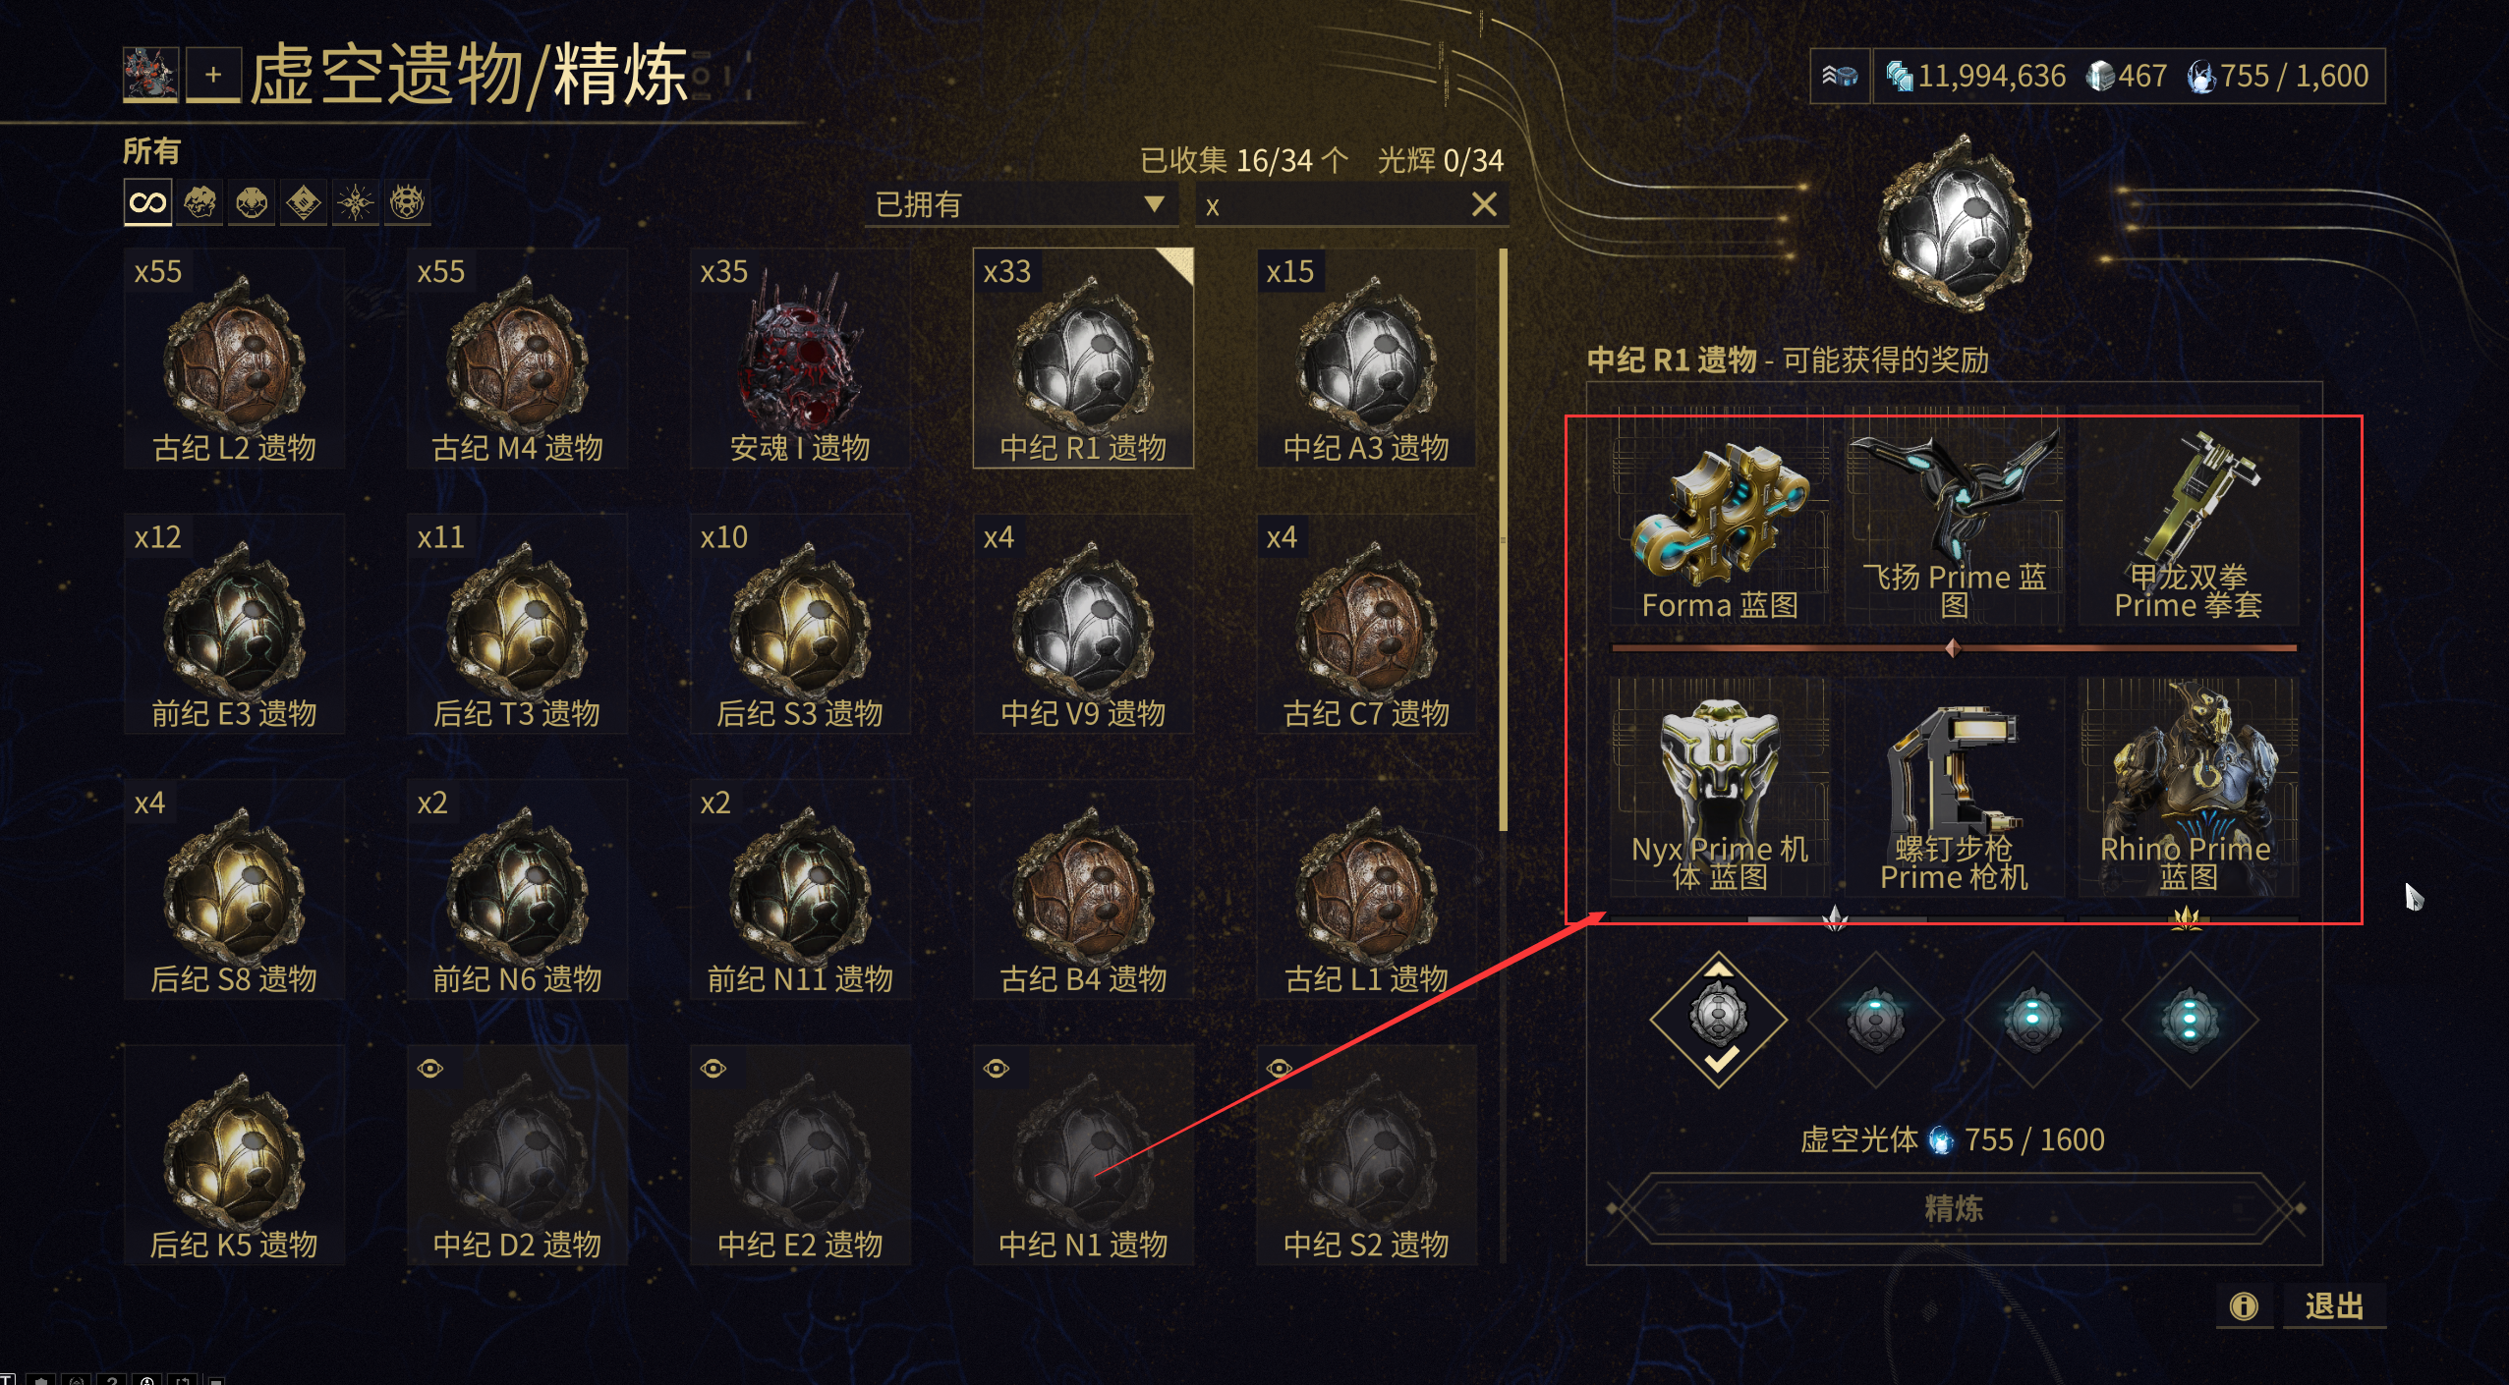This screenshot has height=1385, width=2509.
Task: Open the 已拥有 filter dropdown
Action: coord(1021,204)
